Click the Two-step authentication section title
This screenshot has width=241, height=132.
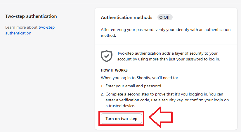coord(31,16)
